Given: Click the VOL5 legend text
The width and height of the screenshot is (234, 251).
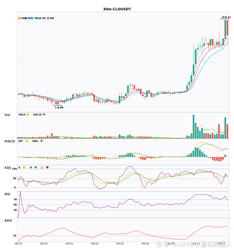Looking at the screenshot, I should pos(22,115).
